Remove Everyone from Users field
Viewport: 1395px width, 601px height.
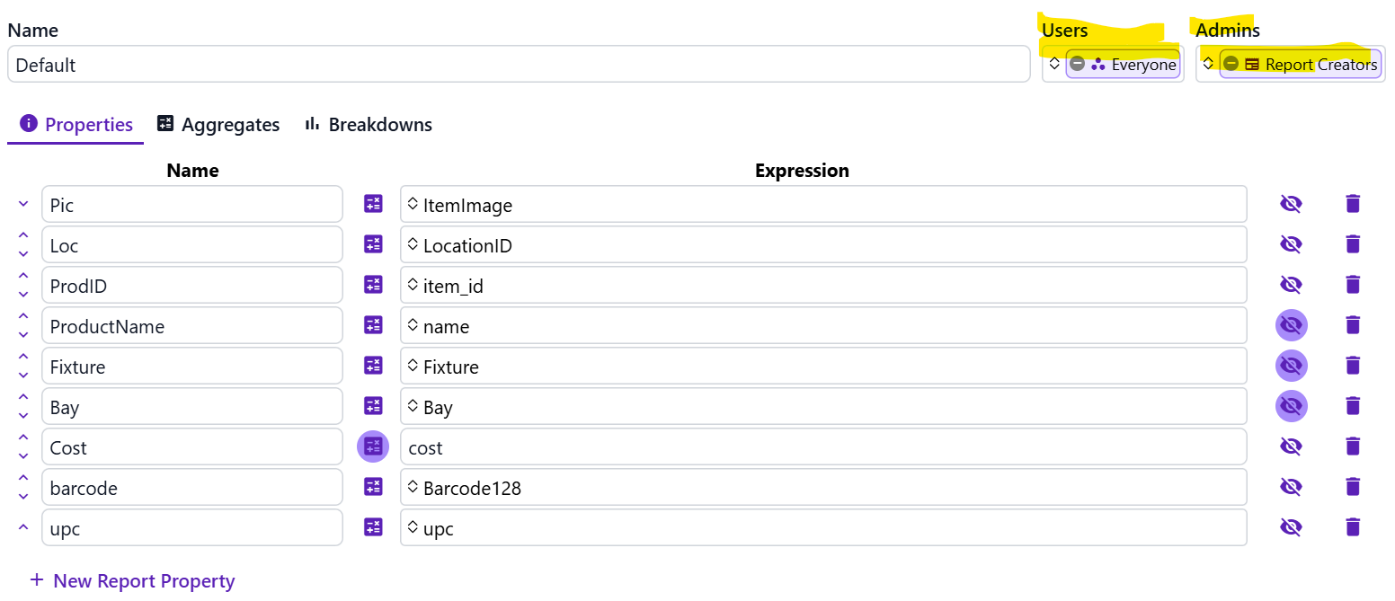click(1077, 65)
